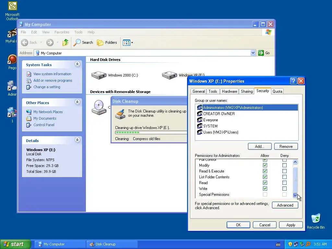Click permissions list scroll down arrow
The image size is (332, 249).
295,195
